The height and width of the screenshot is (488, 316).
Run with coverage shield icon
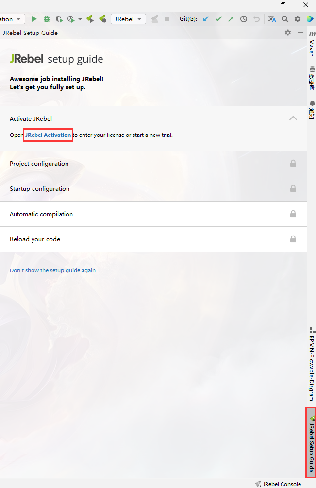tap(59, 19)
